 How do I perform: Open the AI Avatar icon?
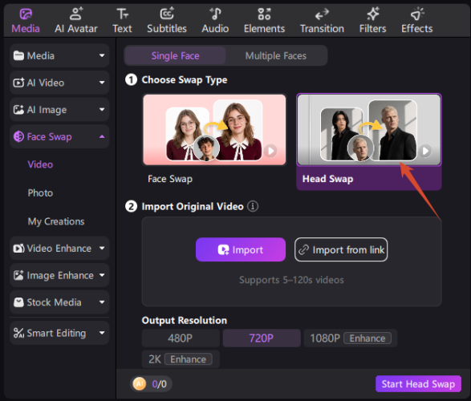(x=76, y=14)
